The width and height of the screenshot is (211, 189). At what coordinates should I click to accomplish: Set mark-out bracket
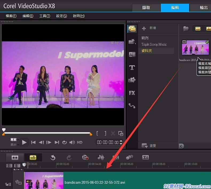tap(105, 133)
